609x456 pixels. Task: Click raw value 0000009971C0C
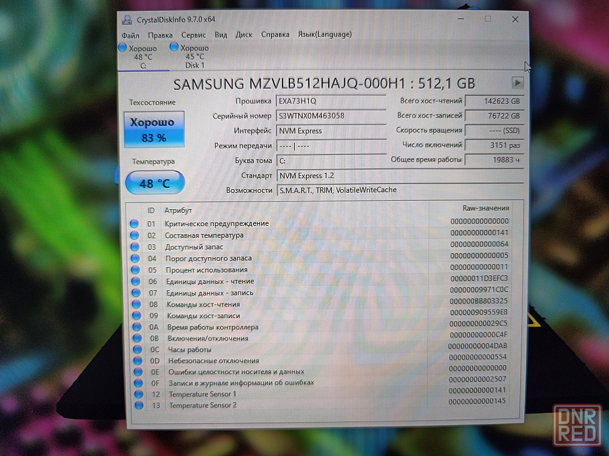click(479, 289)
